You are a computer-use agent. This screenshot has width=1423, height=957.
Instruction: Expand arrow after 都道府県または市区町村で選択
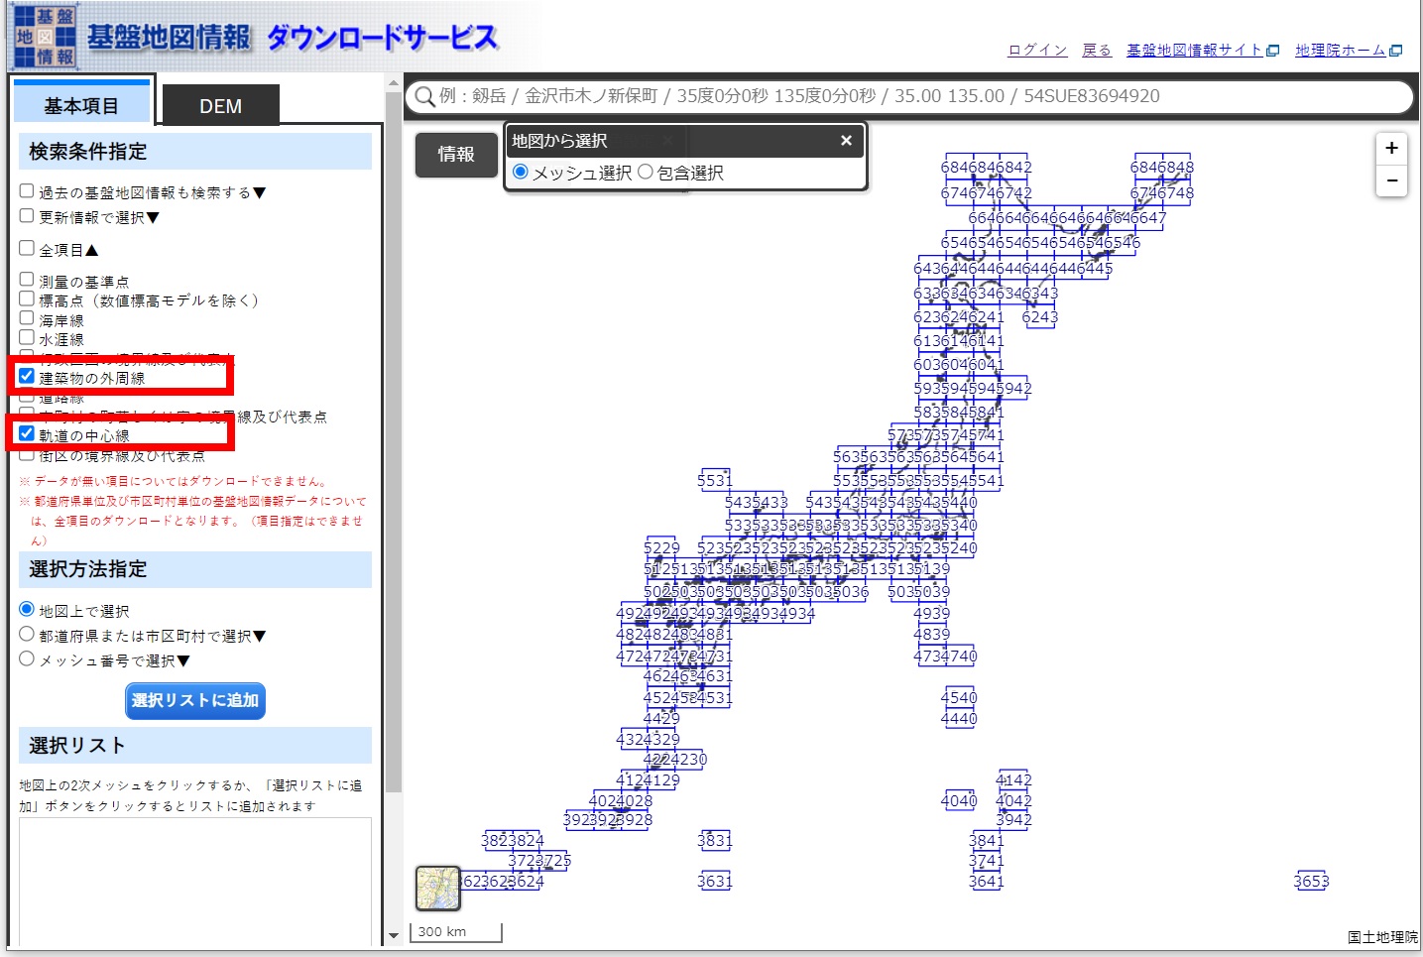pos(259,637)
